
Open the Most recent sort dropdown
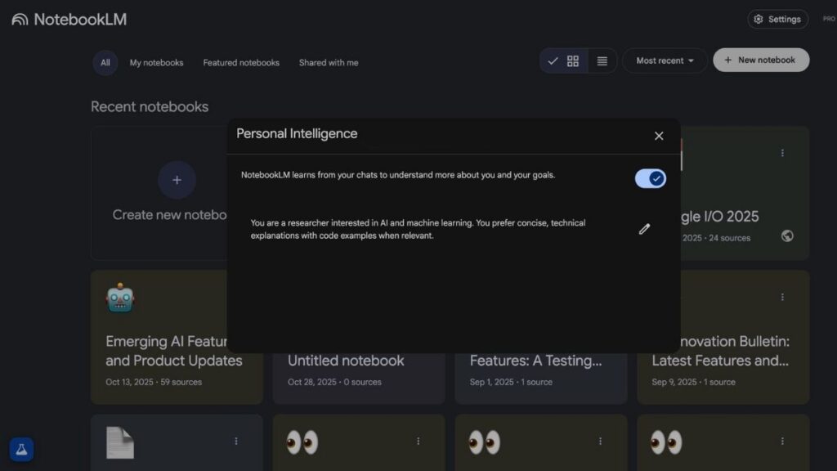coord(665,60)
